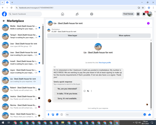Open the Windows notification center
The width and height of the screenshot is (156, 125).
(152, 122)
